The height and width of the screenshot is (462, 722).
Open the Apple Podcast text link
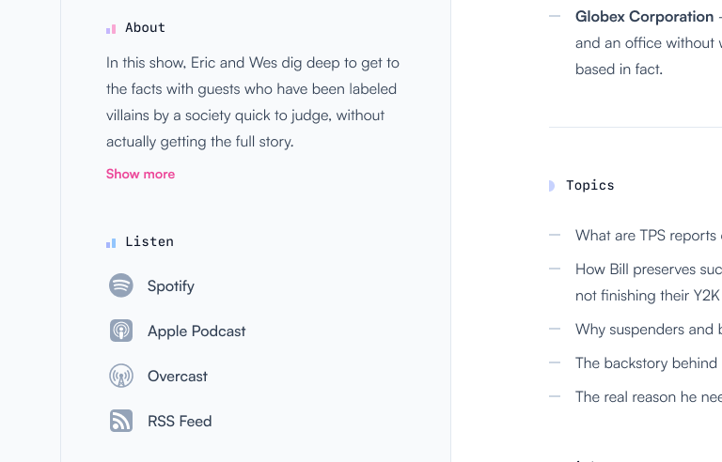click(x=196, y=331)
